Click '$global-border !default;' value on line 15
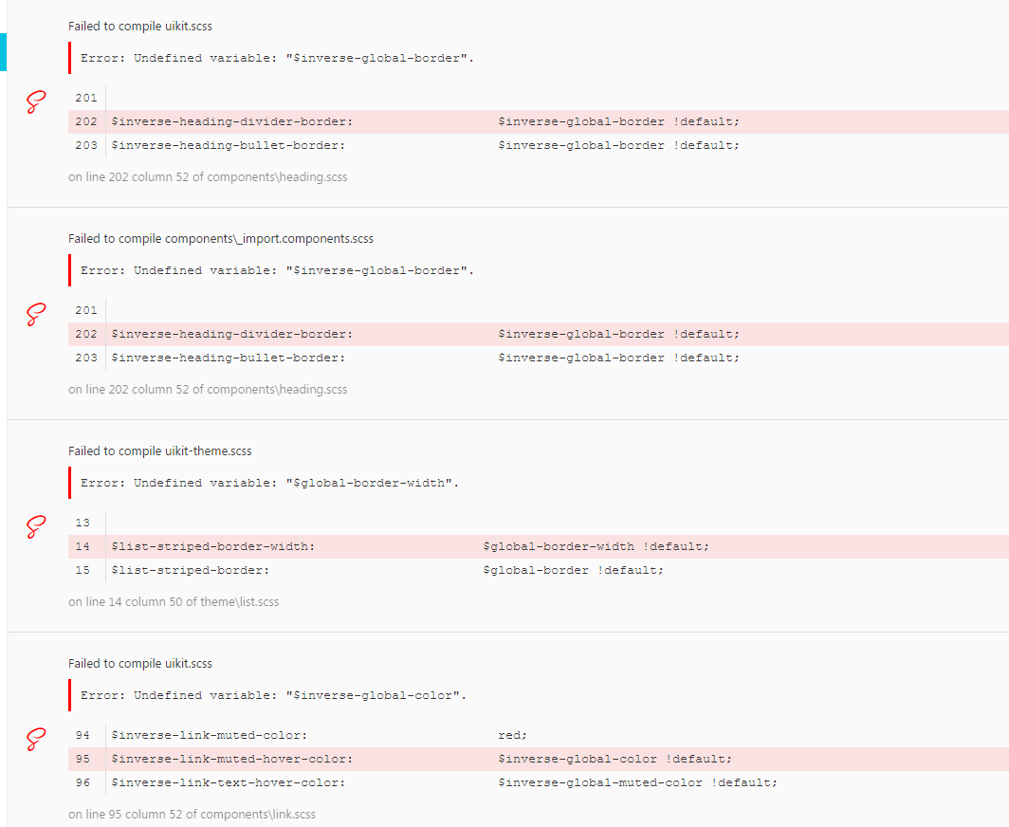Image resolution: width=1009 pixels, height=827 pixels. [x=574, y=570]
